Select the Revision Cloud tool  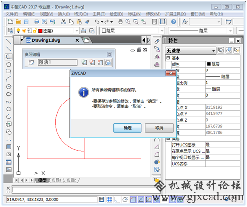click(x=9, y=94)
